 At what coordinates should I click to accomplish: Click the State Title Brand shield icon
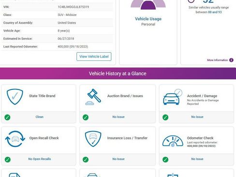[x=15, y=97]
